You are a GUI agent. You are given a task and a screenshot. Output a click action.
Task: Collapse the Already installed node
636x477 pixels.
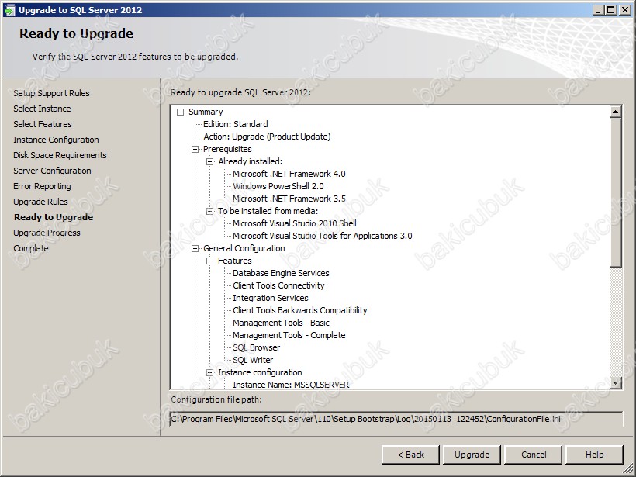point(209,161)
